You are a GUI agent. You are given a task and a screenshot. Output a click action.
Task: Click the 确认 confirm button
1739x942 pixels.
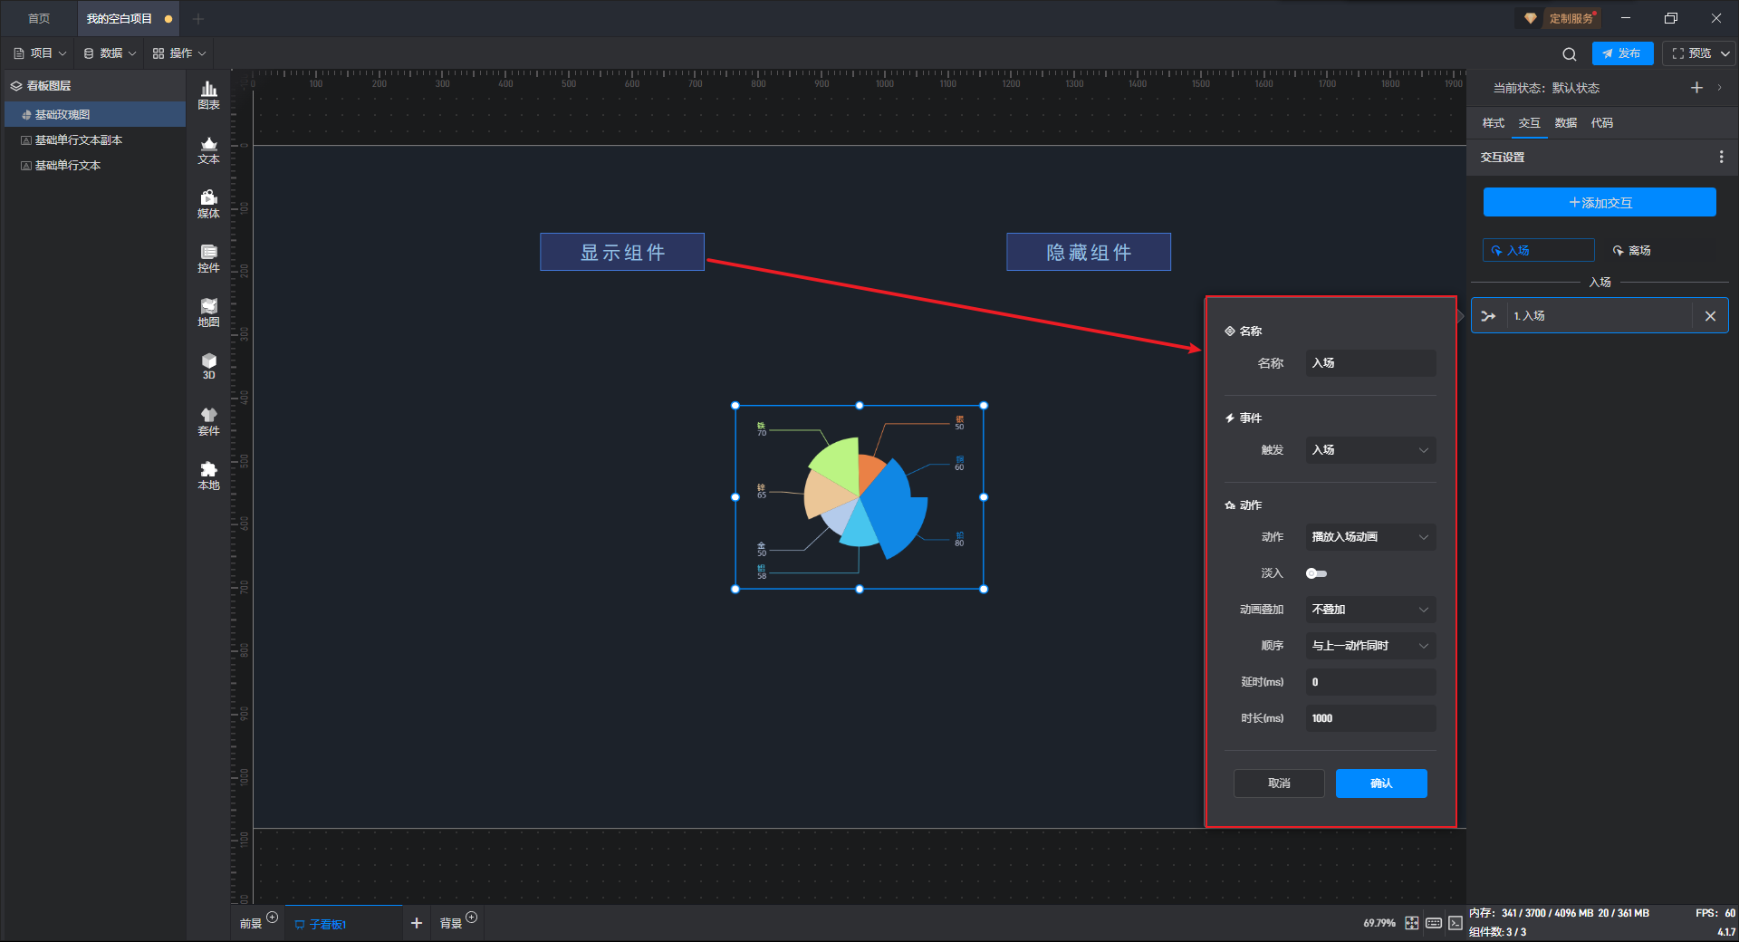click(1380, 783)
